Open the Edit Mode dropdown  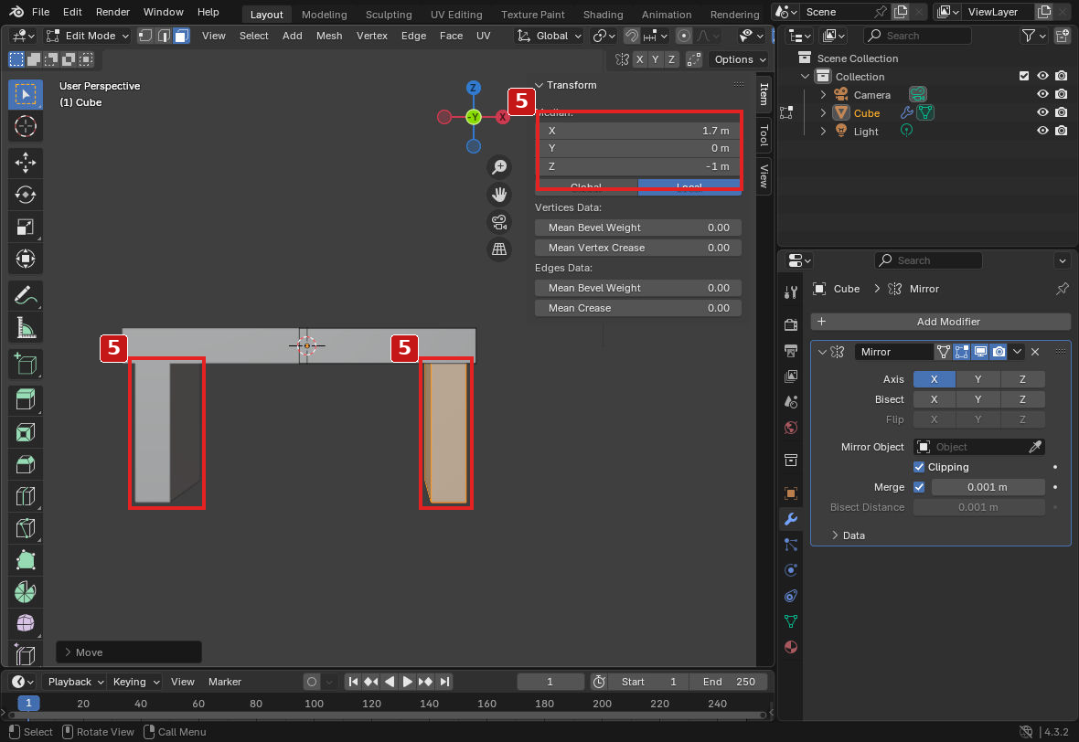88,36
